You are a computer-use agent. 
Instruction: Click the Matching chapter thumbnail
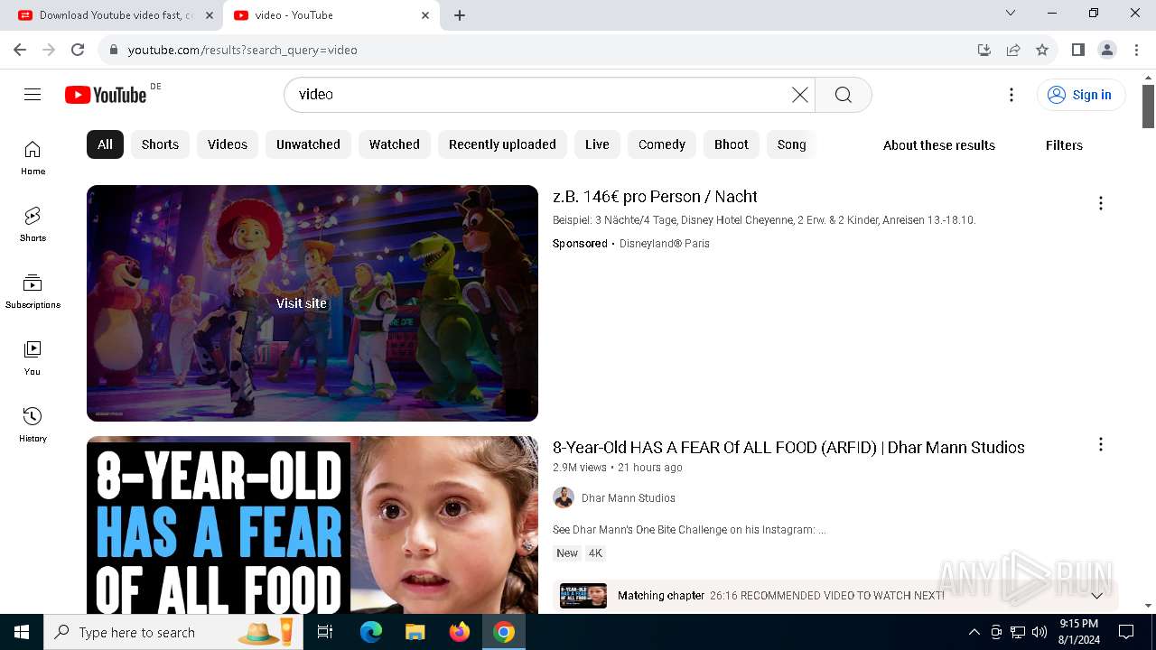click(583, 596)
